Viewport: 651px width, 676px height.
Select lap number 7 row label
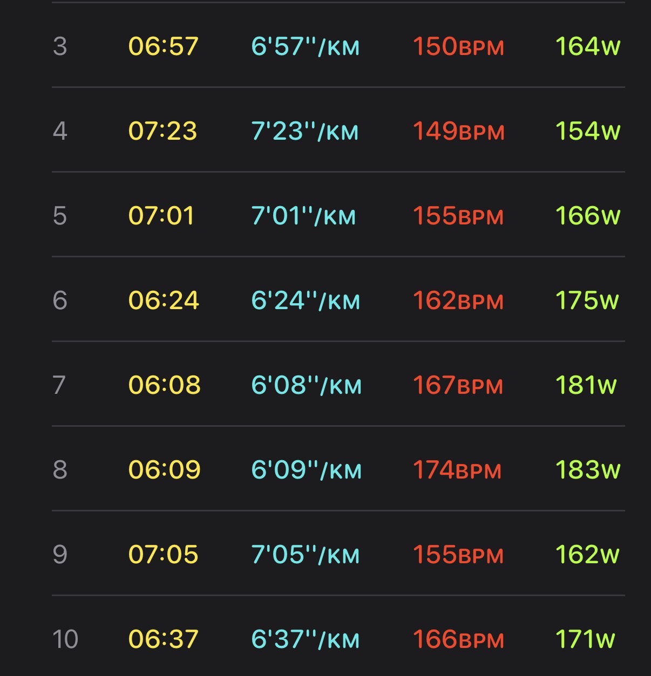pyautogui.click(x=59, y=385)
